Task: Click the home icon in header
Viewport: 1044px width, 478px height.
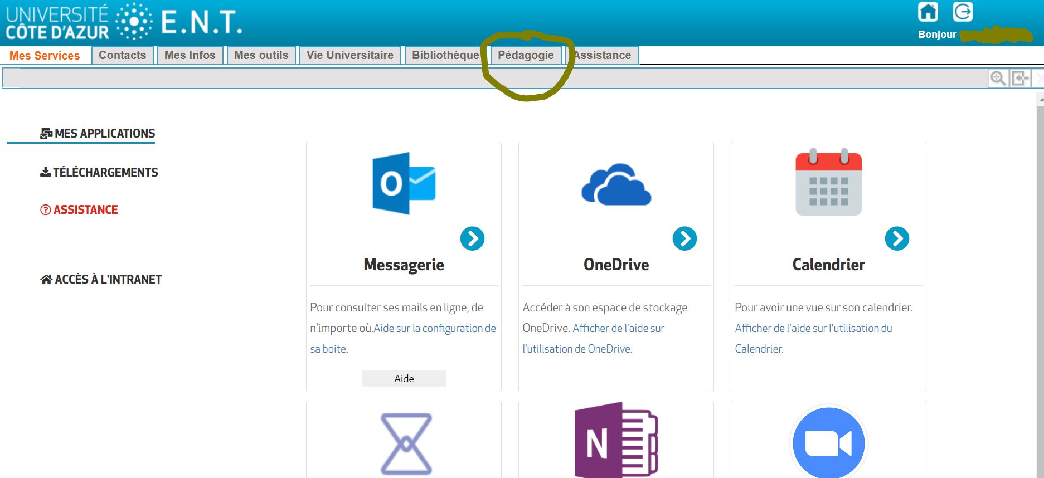Action: coord(928,12)
